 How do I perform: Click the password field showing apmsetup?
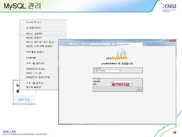(x=121, y=84)
